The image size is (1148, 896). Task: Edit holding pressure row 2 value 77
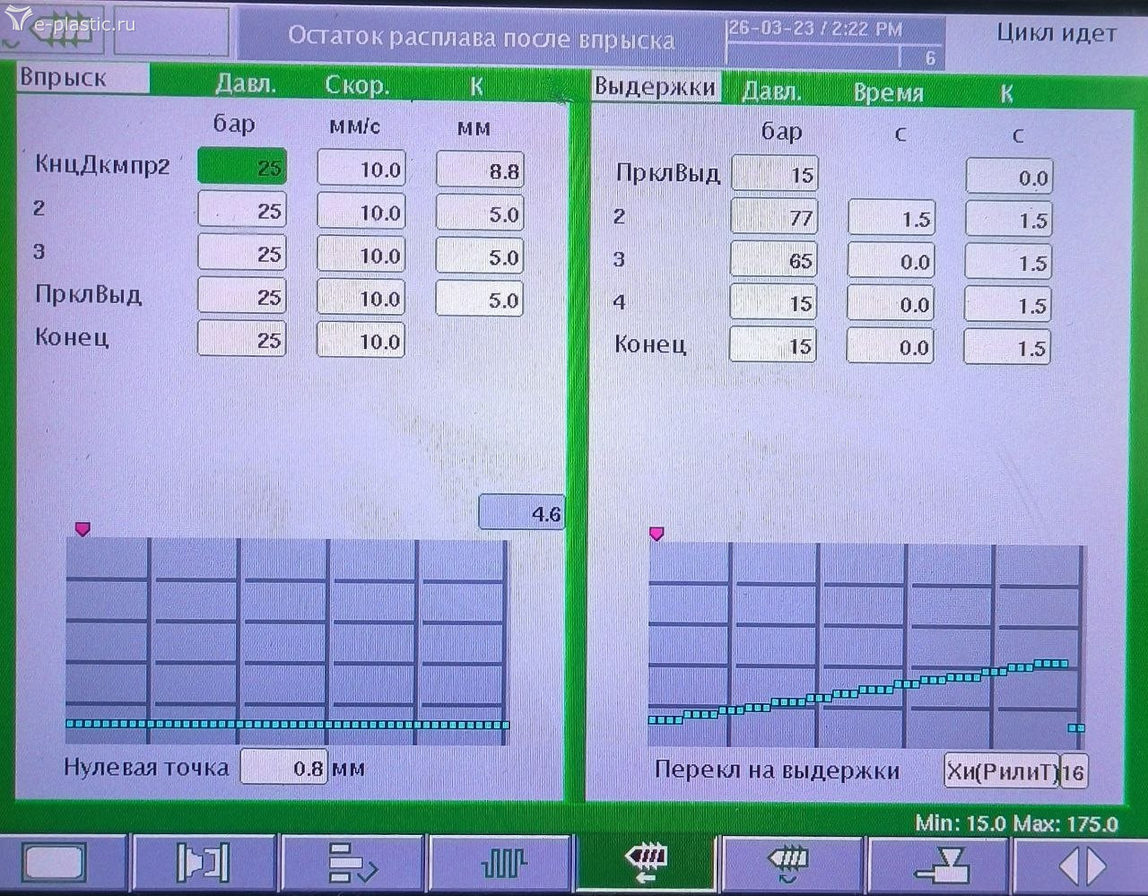(774, 217)
